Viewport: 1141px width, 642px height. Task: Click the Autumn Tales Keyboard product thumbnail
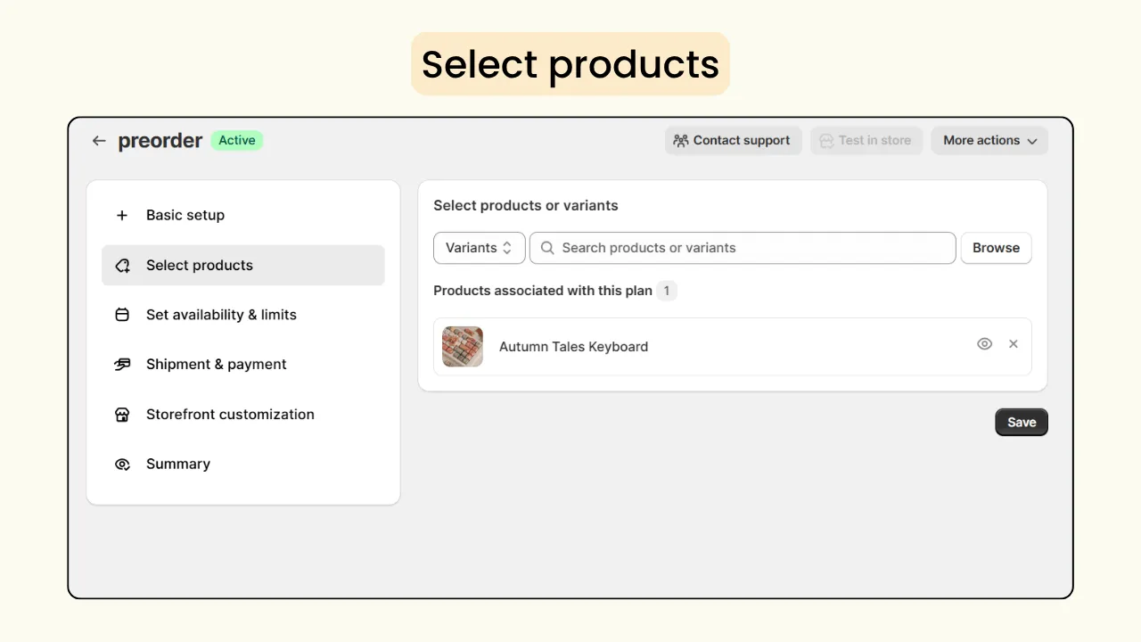[x=462, y=346]
